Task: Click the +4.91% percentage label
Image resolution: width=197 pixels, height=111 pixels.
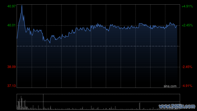Action: point(187,6)
